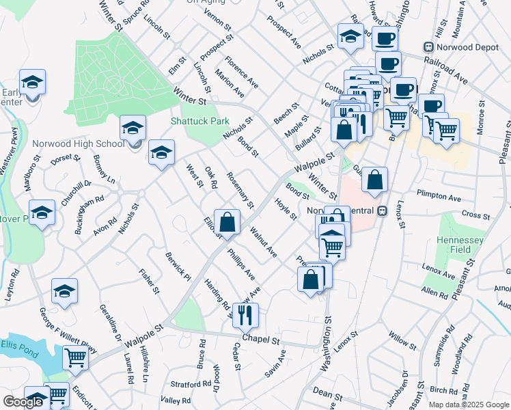Click the Chapel St street label

pos(261,340)
